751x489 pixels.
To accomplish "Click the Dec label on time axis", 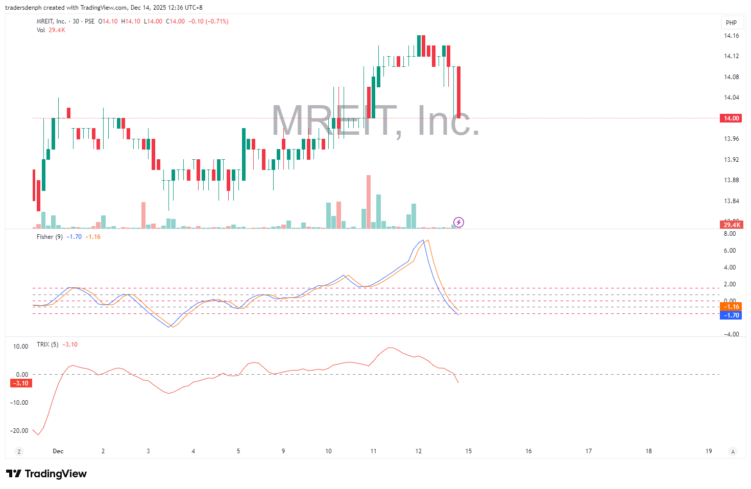I will [58, 451].
